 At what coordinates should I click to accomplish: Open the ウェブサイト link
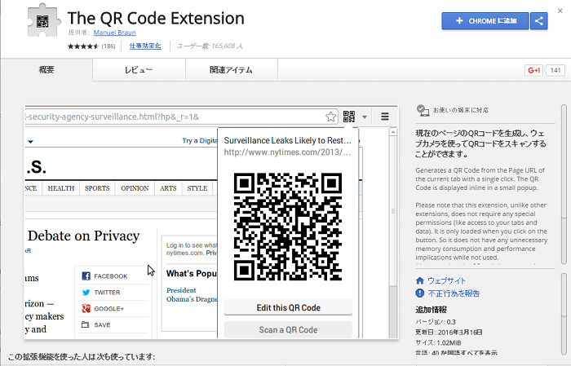tap(446, 280)
